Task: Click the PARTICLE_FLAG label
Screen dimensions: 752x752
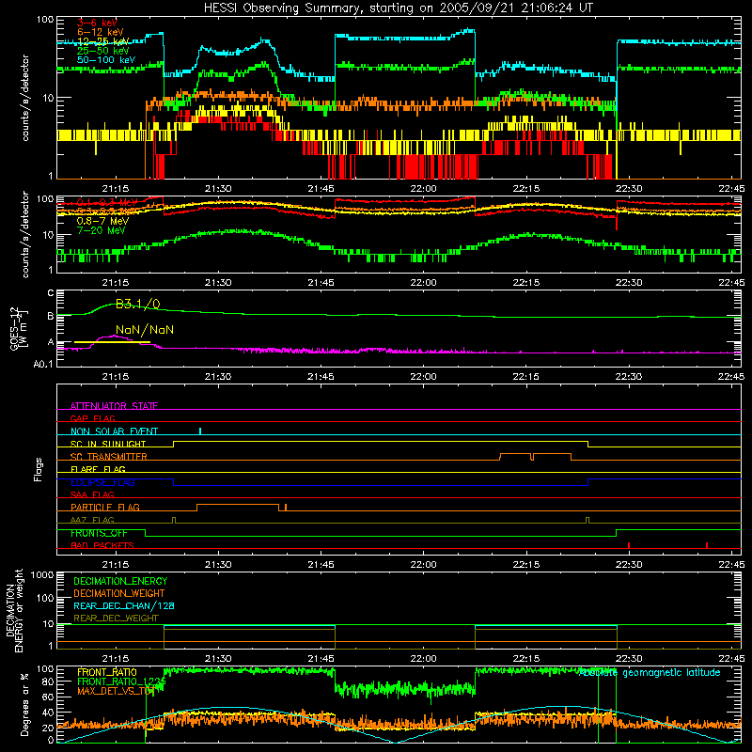Action: (x=105, y=507)
